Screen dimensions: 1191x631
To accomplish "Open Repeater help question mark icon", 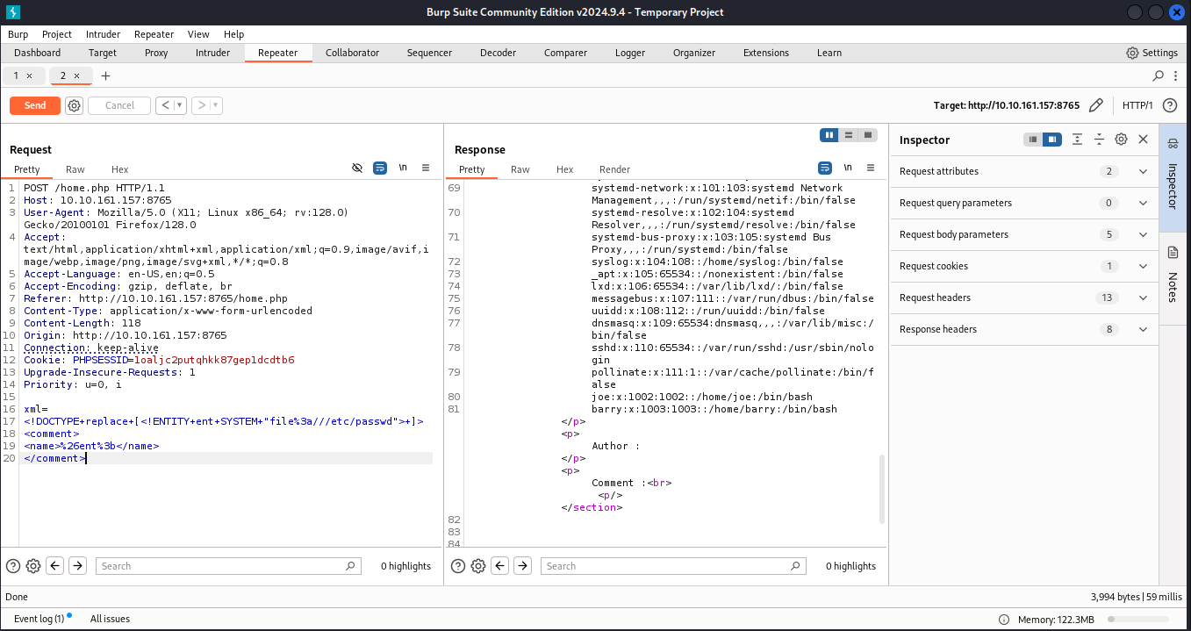I will (1169, 105).
